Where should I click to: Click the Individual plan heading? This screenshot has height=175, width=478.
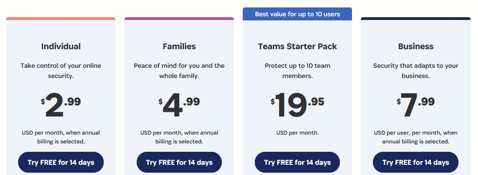click(x=60, y=46)
